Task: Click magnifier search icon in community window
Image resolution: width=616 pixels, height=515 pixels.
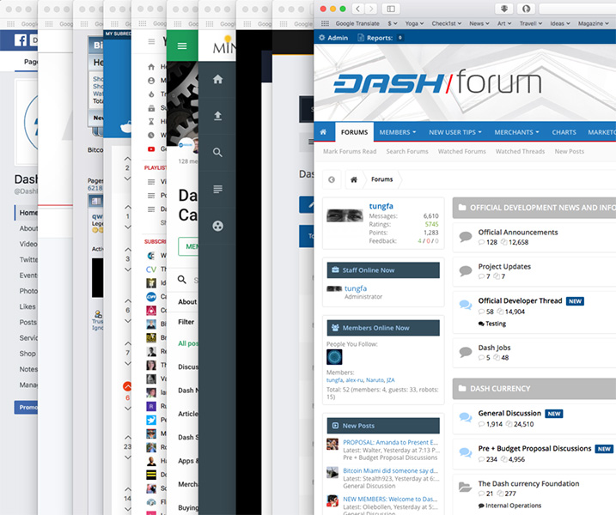Action: coord(182,280)
